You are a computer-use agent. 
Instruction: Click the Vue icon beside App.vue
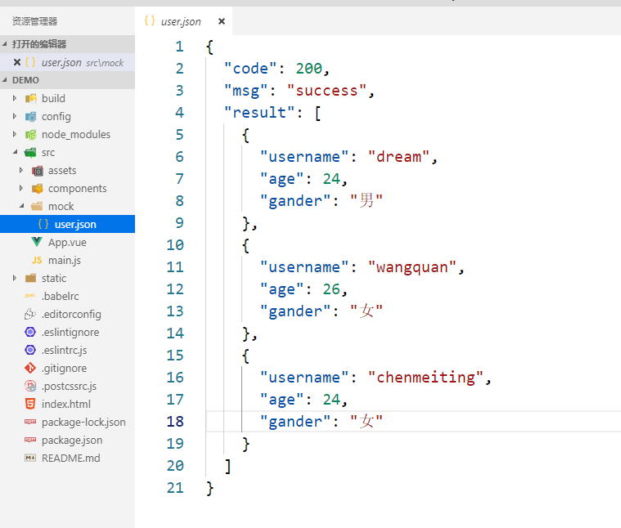(37, 242)
